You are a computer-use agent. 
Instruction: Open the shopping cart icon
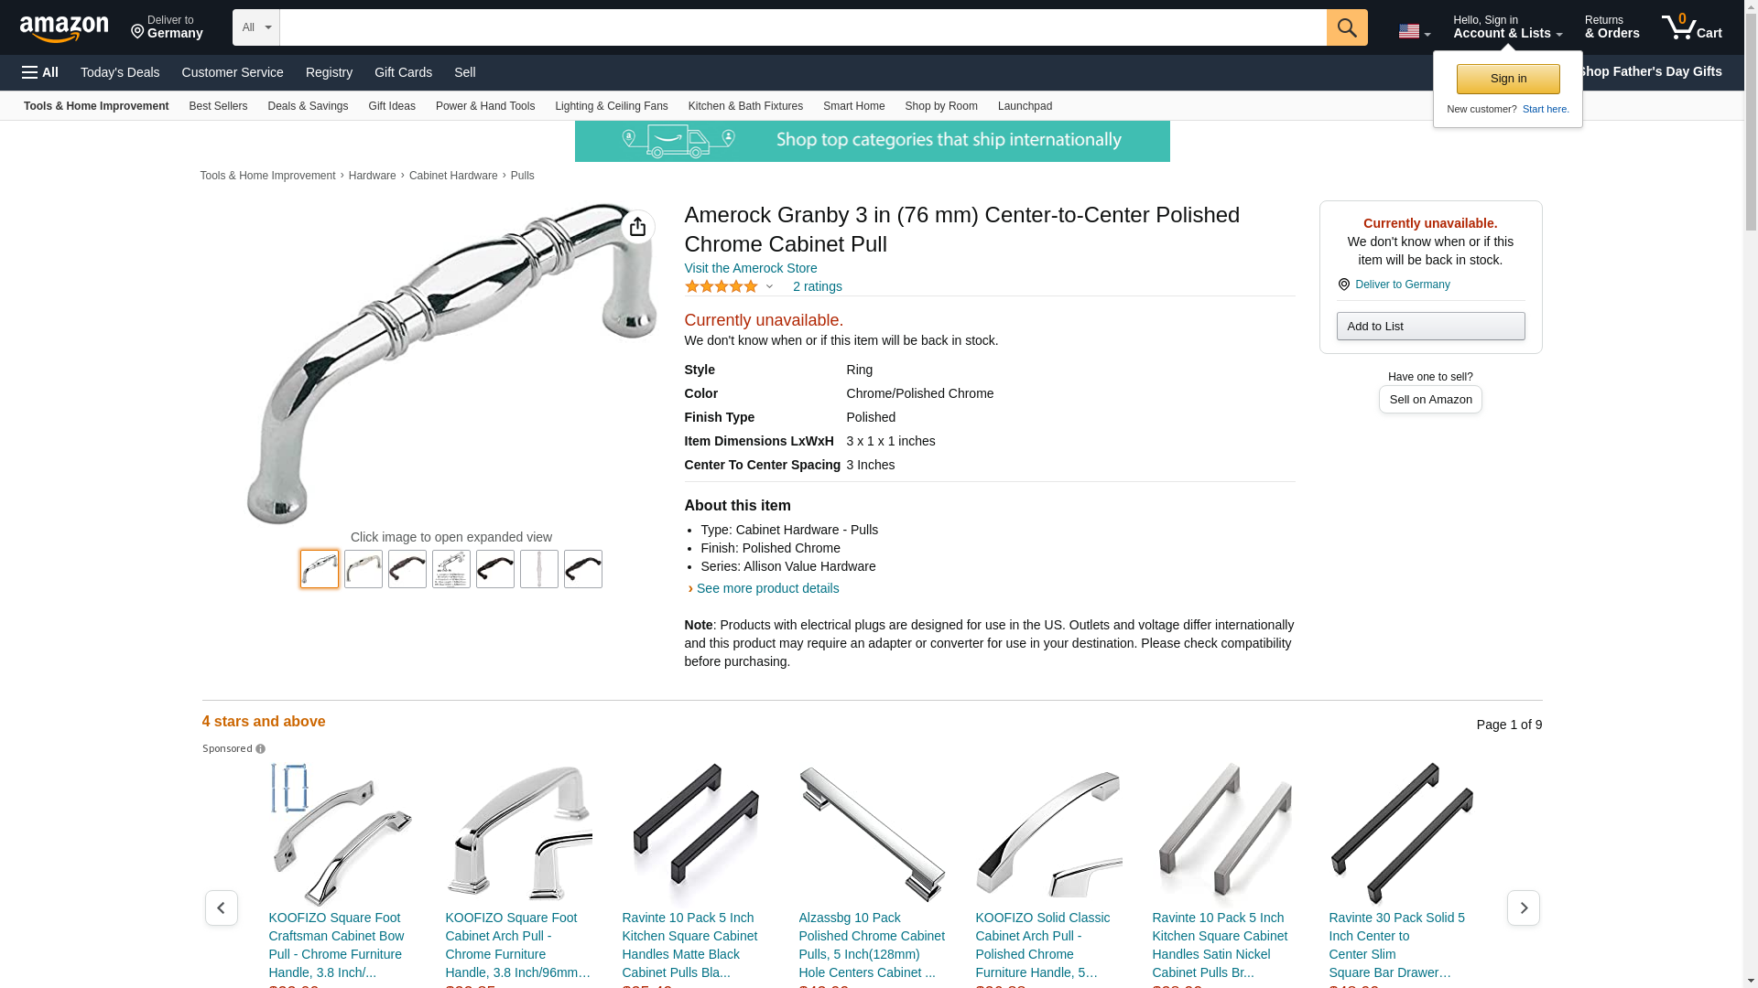[x=1691, y=27]
